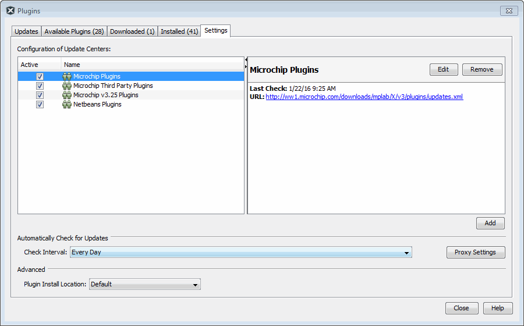524x326 pixels.
Task: Uncheck the Microchip Plugins active checkbox
Action: (x=40, y=76)
